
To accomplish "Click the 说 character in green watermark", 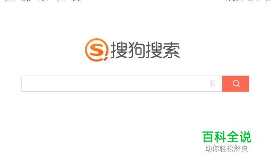I will 245,137.
